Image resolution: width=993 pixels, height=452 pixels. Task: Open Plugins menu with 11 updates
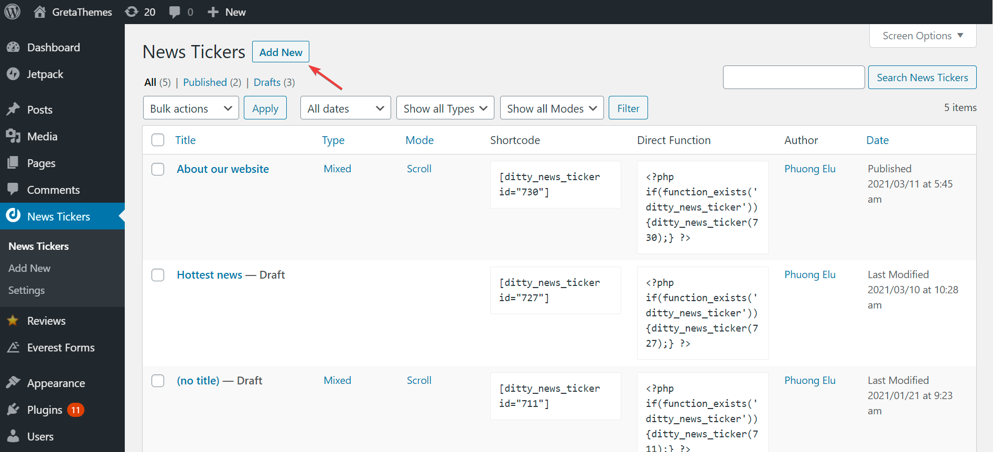(x=45, y=410)
